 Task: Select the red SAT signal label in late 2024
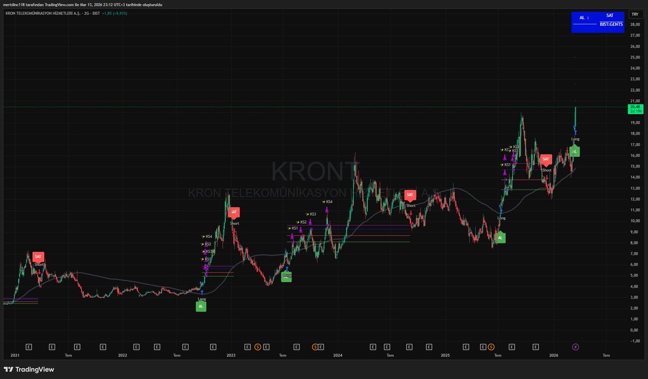[410, 195]
